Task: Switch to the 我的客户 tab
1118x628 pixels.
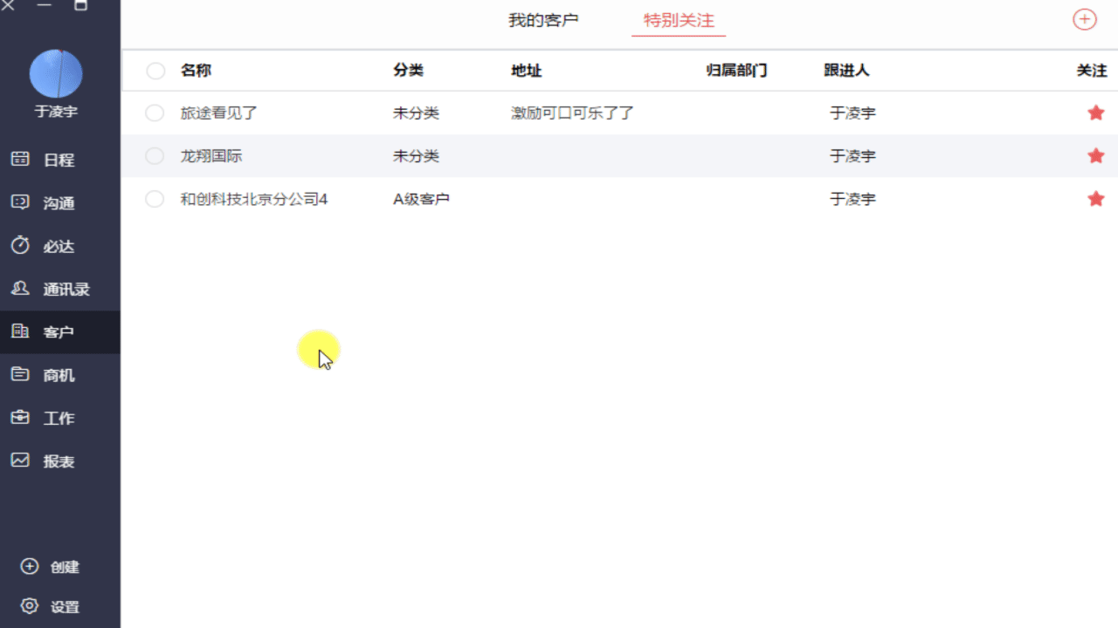Action: click(543, 20)
